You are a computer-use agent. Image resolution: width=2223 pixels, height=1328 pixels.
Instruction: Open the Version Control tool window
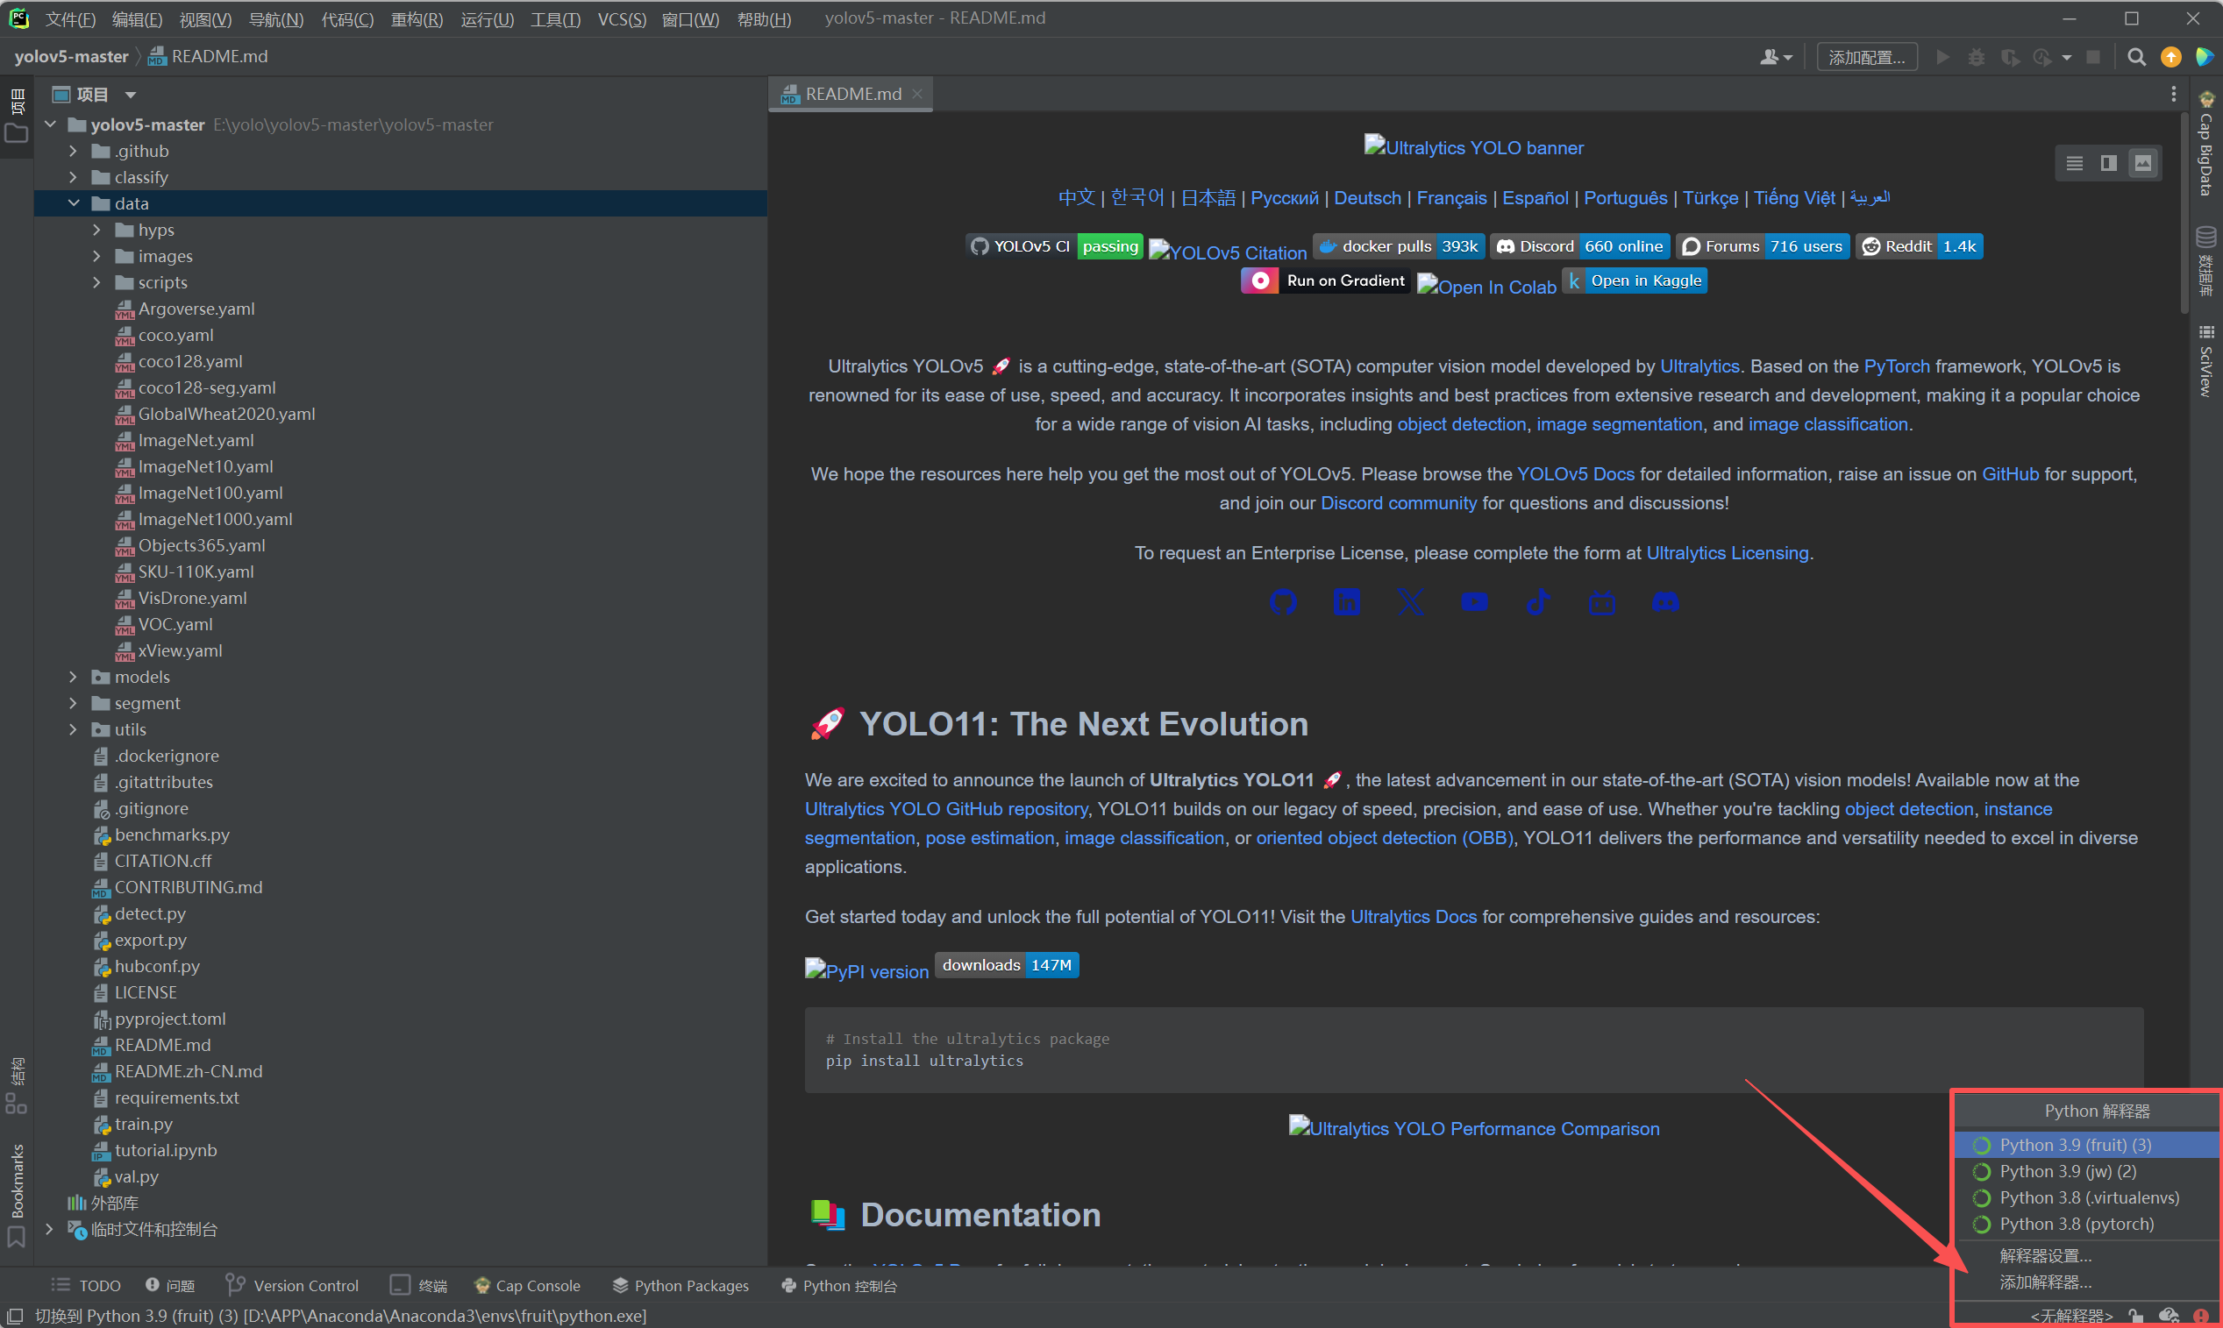(292, 1285)
